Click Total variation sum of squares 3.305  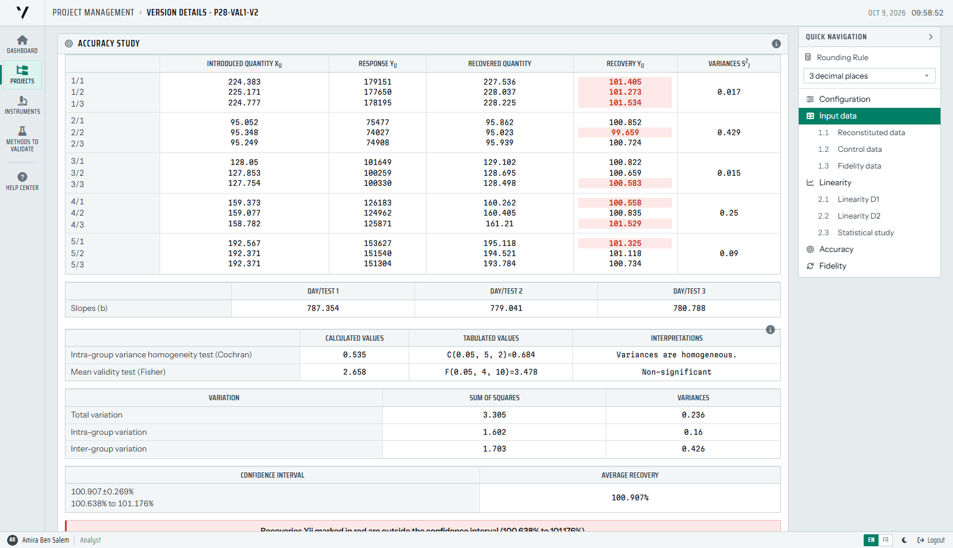[x=494, y=415]
